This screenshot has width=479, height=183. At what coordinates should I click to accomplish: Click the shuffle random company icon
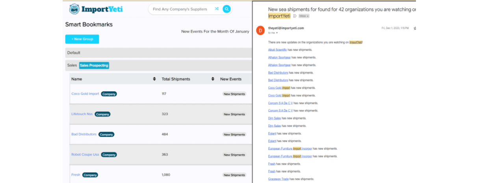click(217, 9)
